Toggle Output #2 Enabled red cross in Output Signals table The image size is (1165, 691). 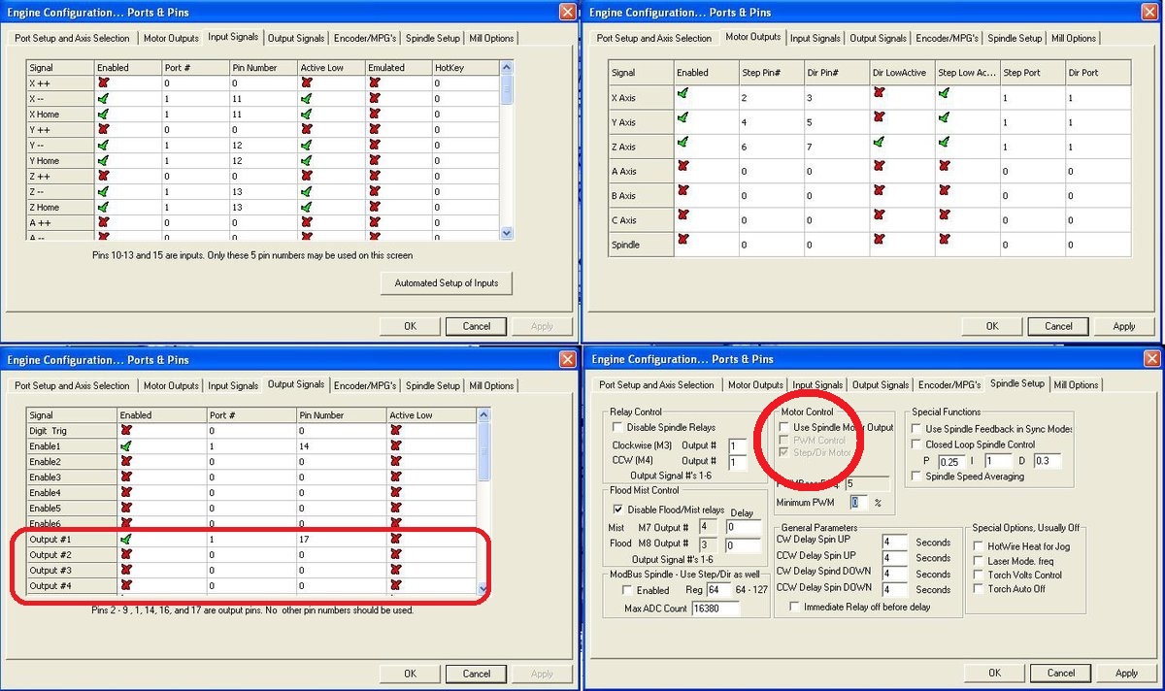coord(126,554)
